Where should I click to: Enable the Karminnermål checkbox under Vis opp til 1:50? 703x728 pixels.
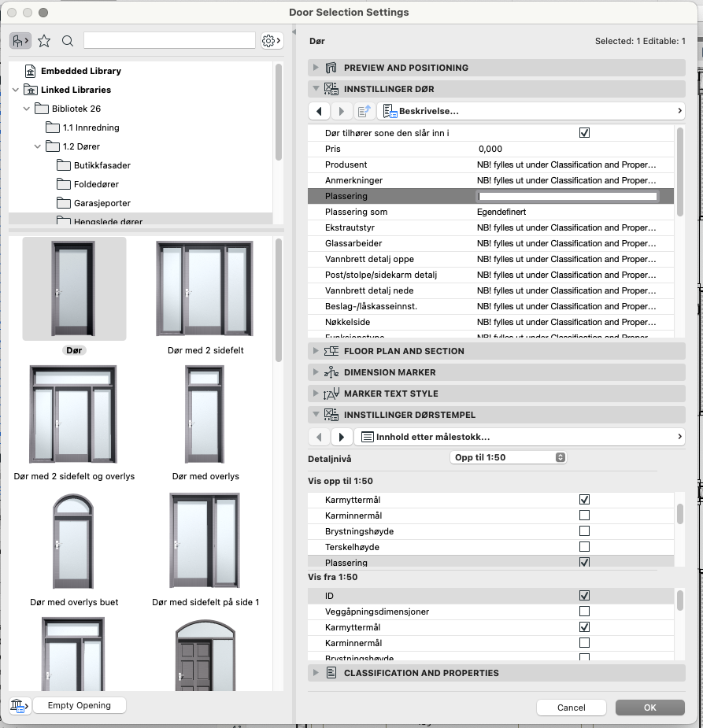(584, 516)
